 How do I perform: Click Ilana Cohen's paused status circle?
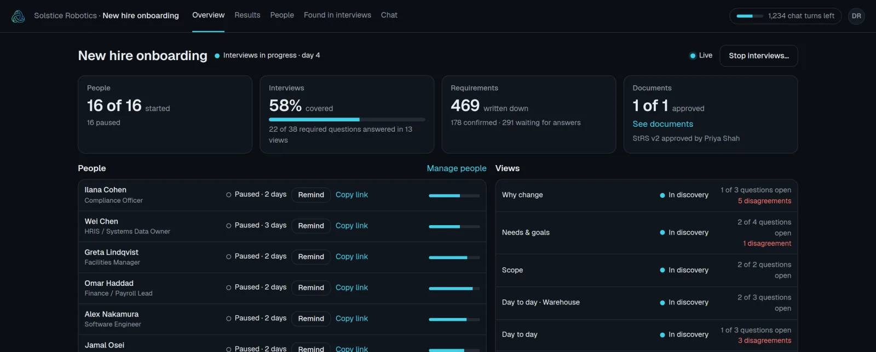[x=229, y=195]
